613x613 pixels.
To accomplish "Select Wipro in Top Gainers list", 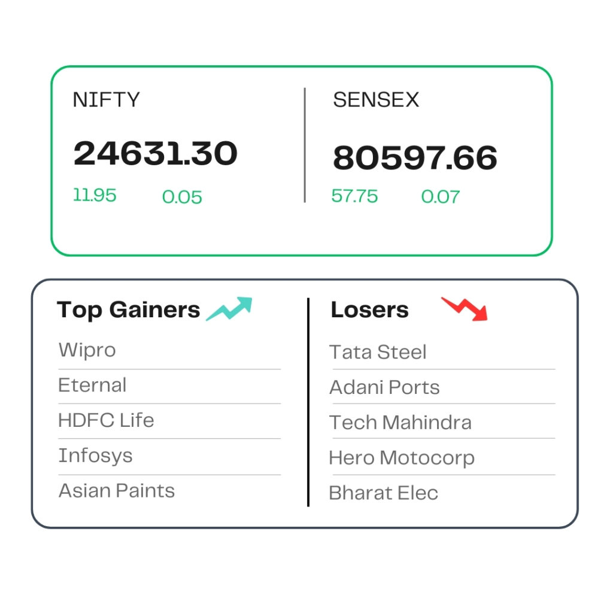I will click(87, 350).
